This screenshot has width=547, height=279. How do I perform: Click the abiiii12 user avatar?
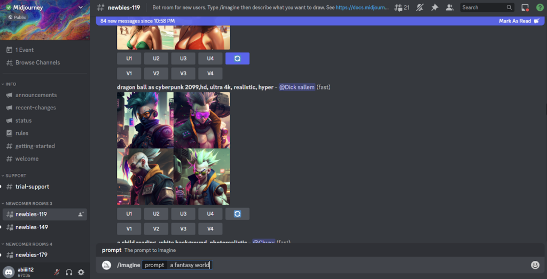(9, 272)
